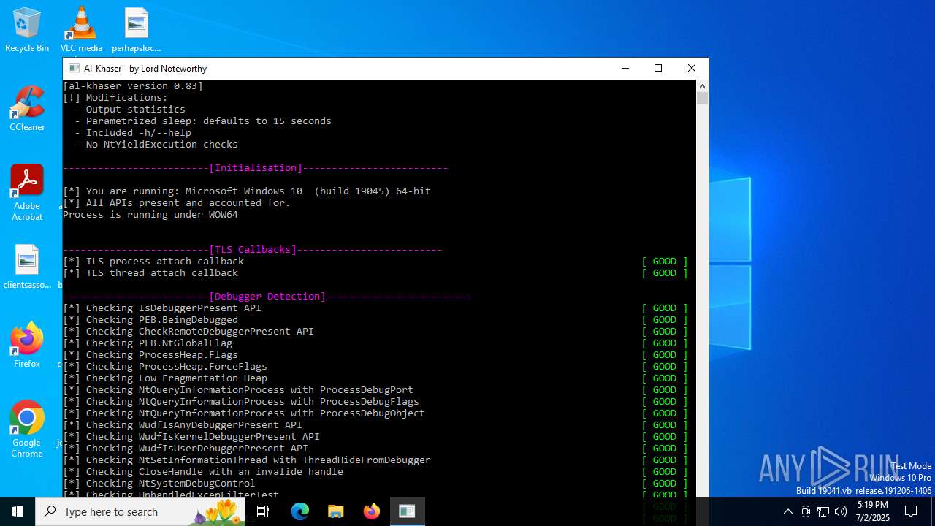Close the Al-Khaser console window
The width and height of the screenshot is (935, 526).
point(692,68)
